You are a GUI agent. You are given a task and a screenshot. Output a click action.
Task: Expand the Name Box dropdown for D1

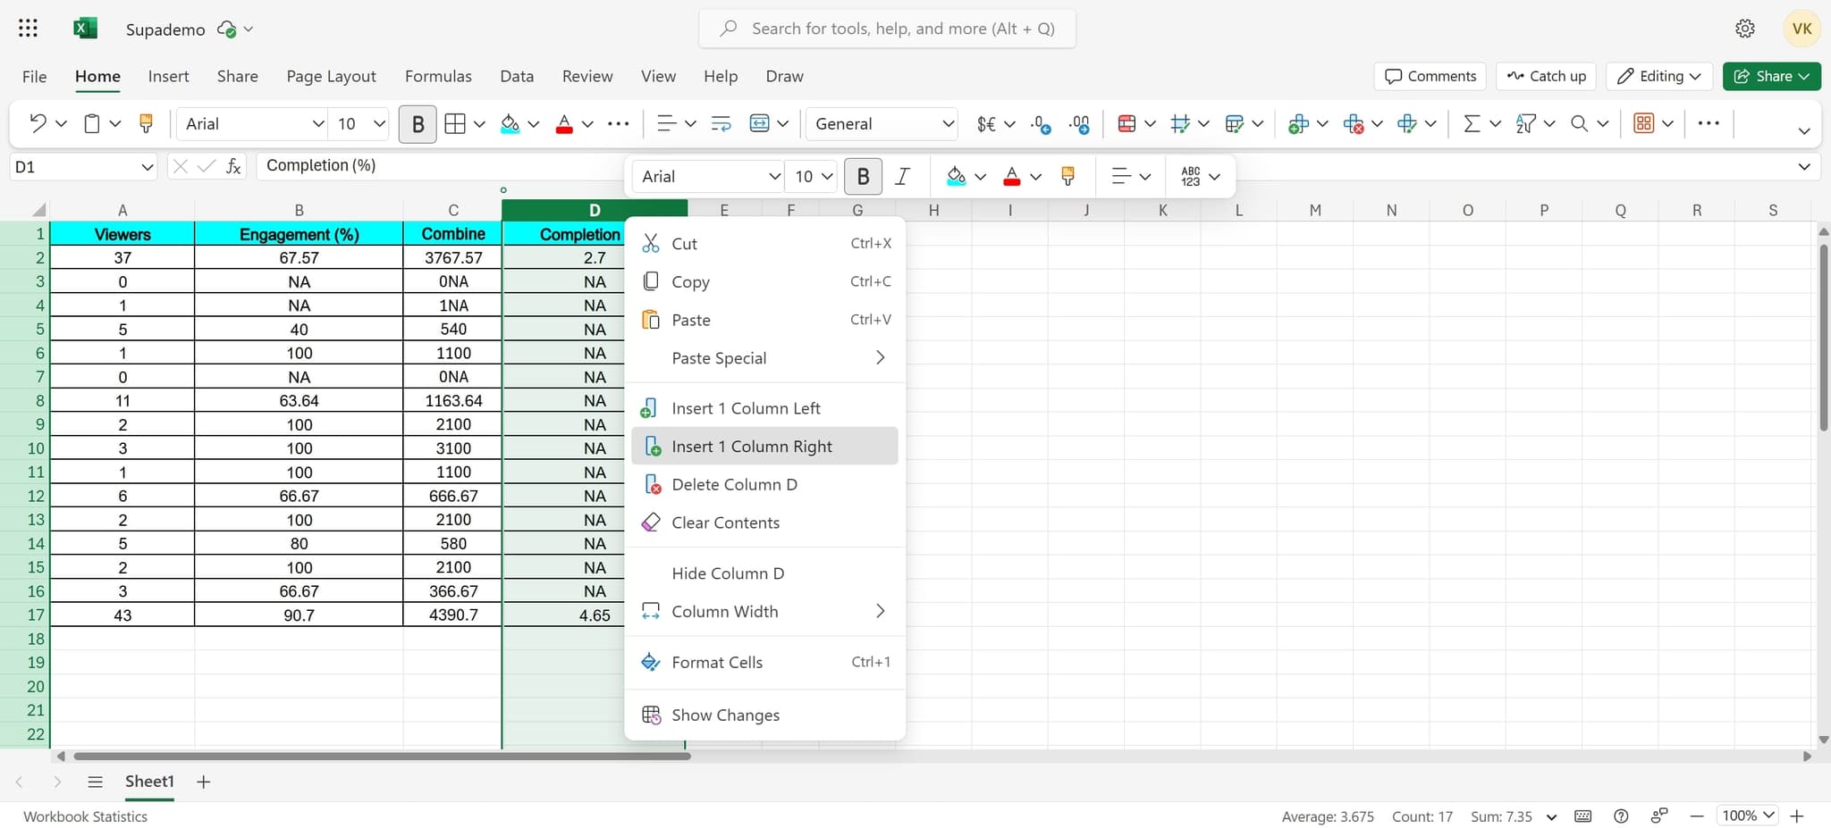coord(148,167)
